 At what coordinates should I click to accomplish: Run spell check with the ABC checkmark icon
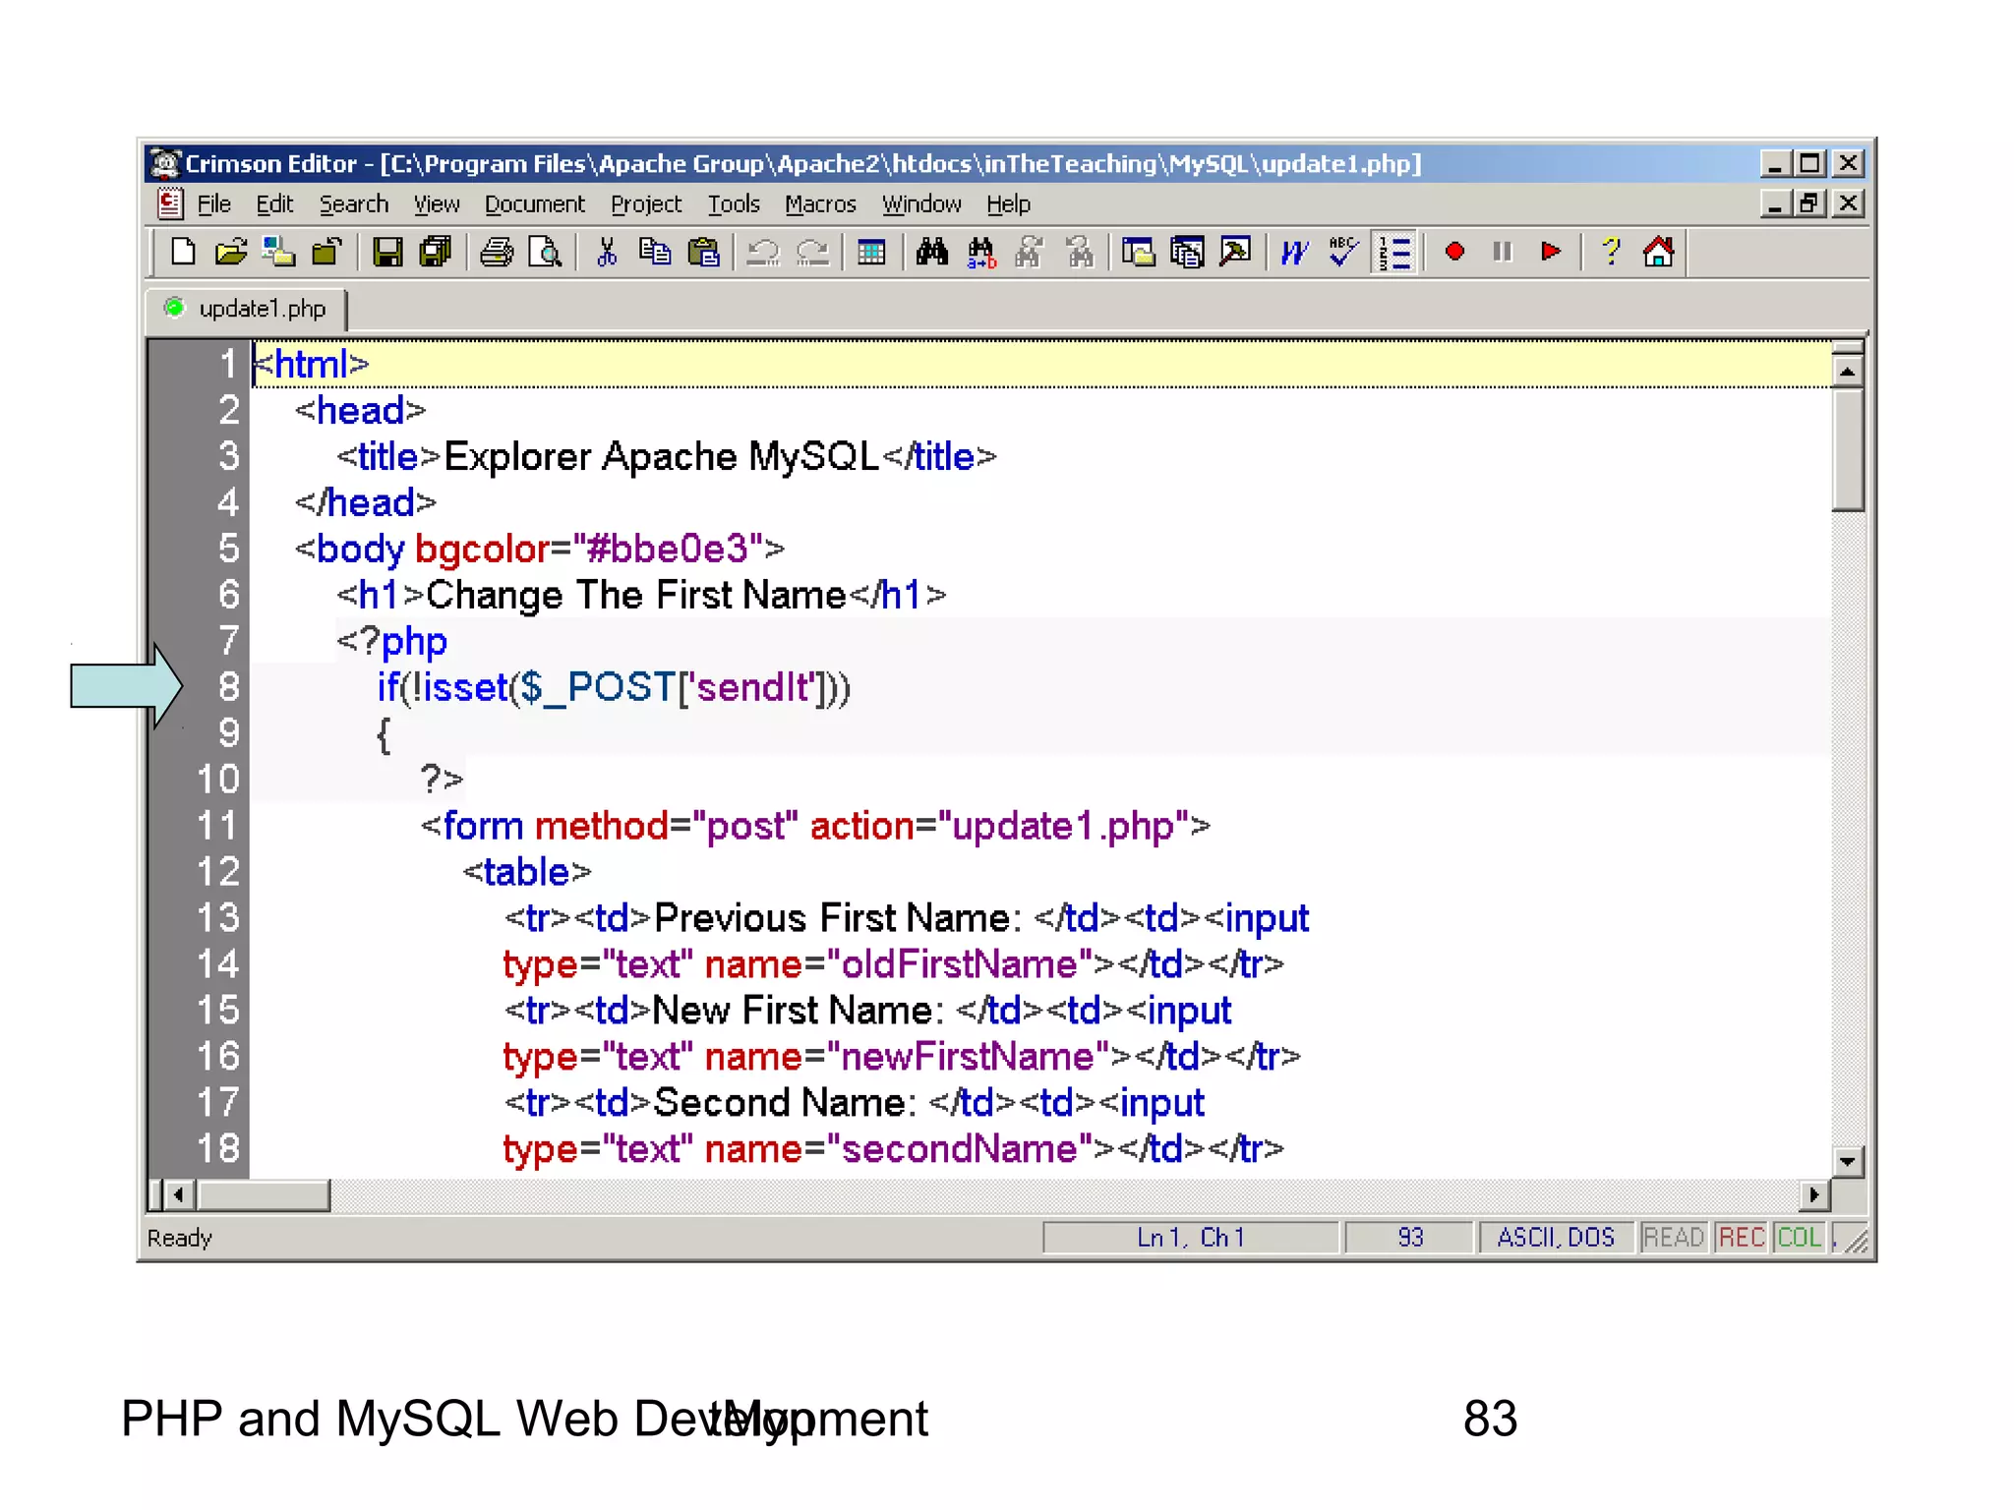tap(1343, 253)
